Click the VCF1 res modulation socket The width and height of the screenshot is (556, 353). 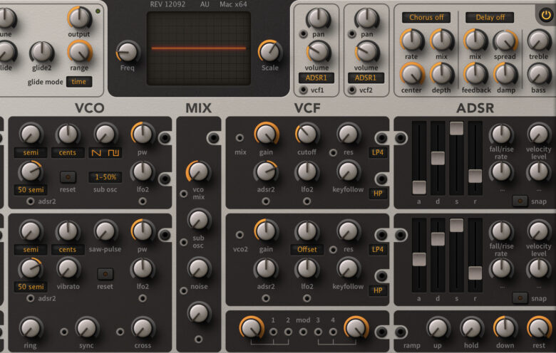tap(333, 152)
